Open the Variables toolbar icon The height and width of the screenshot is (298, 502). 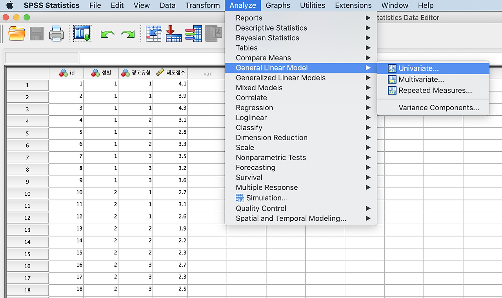pos(194,33)
